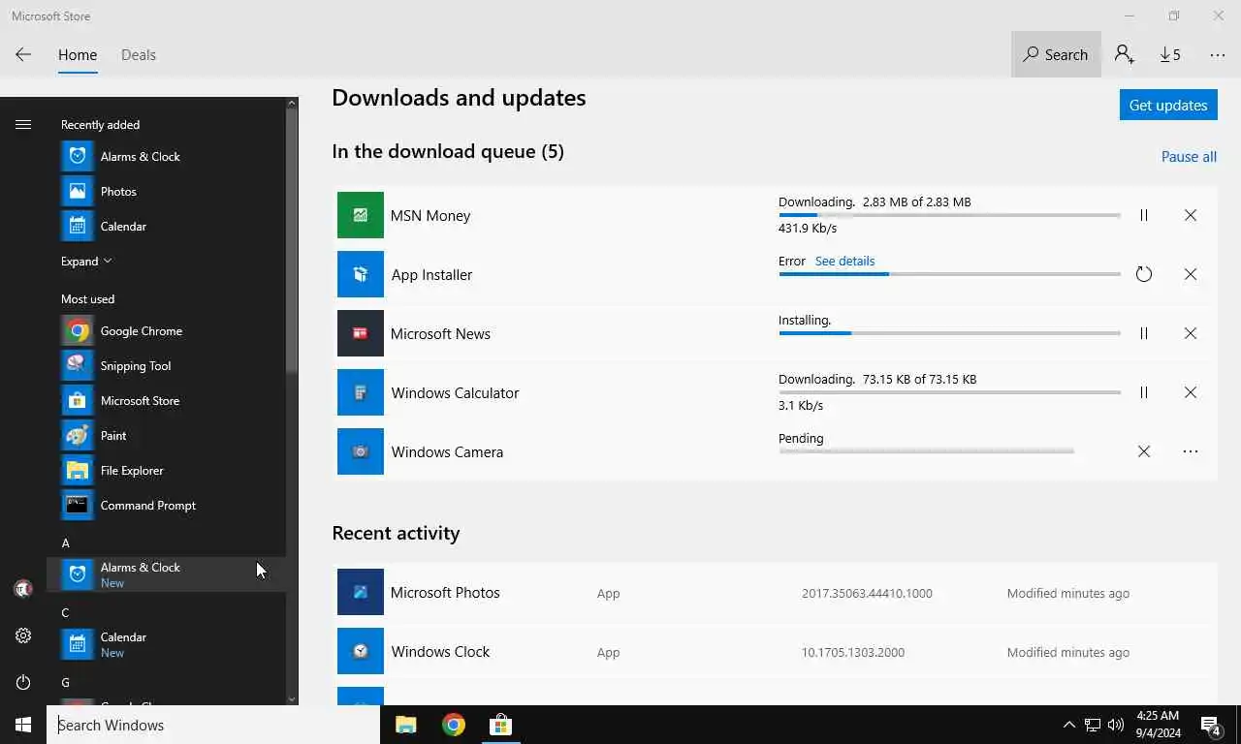Click the Start menu user account icon
This screenshot has width=1241, height=744.
tap(23, 589)
